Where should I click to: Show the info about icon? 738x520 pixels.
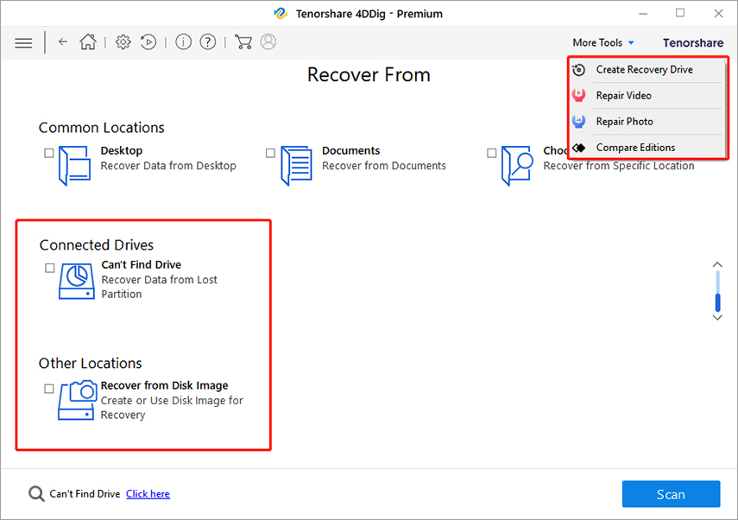183,42
